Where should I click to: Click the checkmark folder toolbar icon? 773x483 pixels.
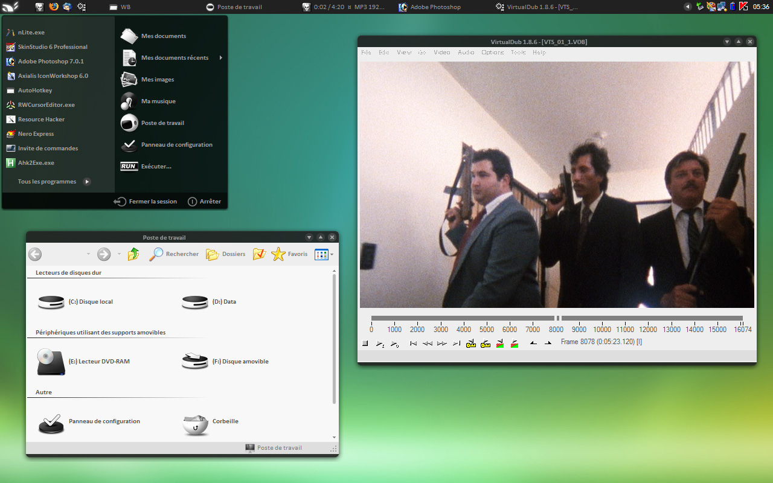coord(259,254)
